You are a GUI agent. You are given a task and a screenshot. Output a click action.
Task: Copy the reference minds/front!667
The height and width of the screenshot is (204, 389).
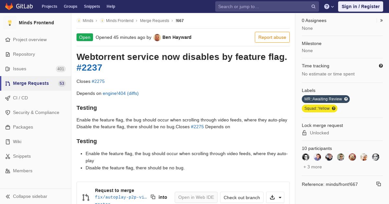[x=379, y=184]
